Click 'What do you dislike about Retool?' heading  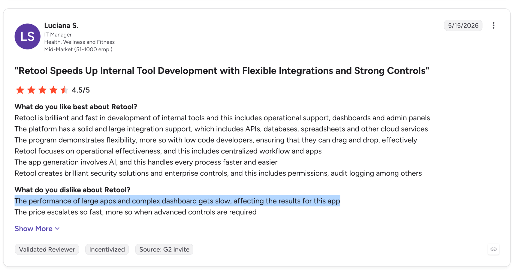(x=72, y=190)
